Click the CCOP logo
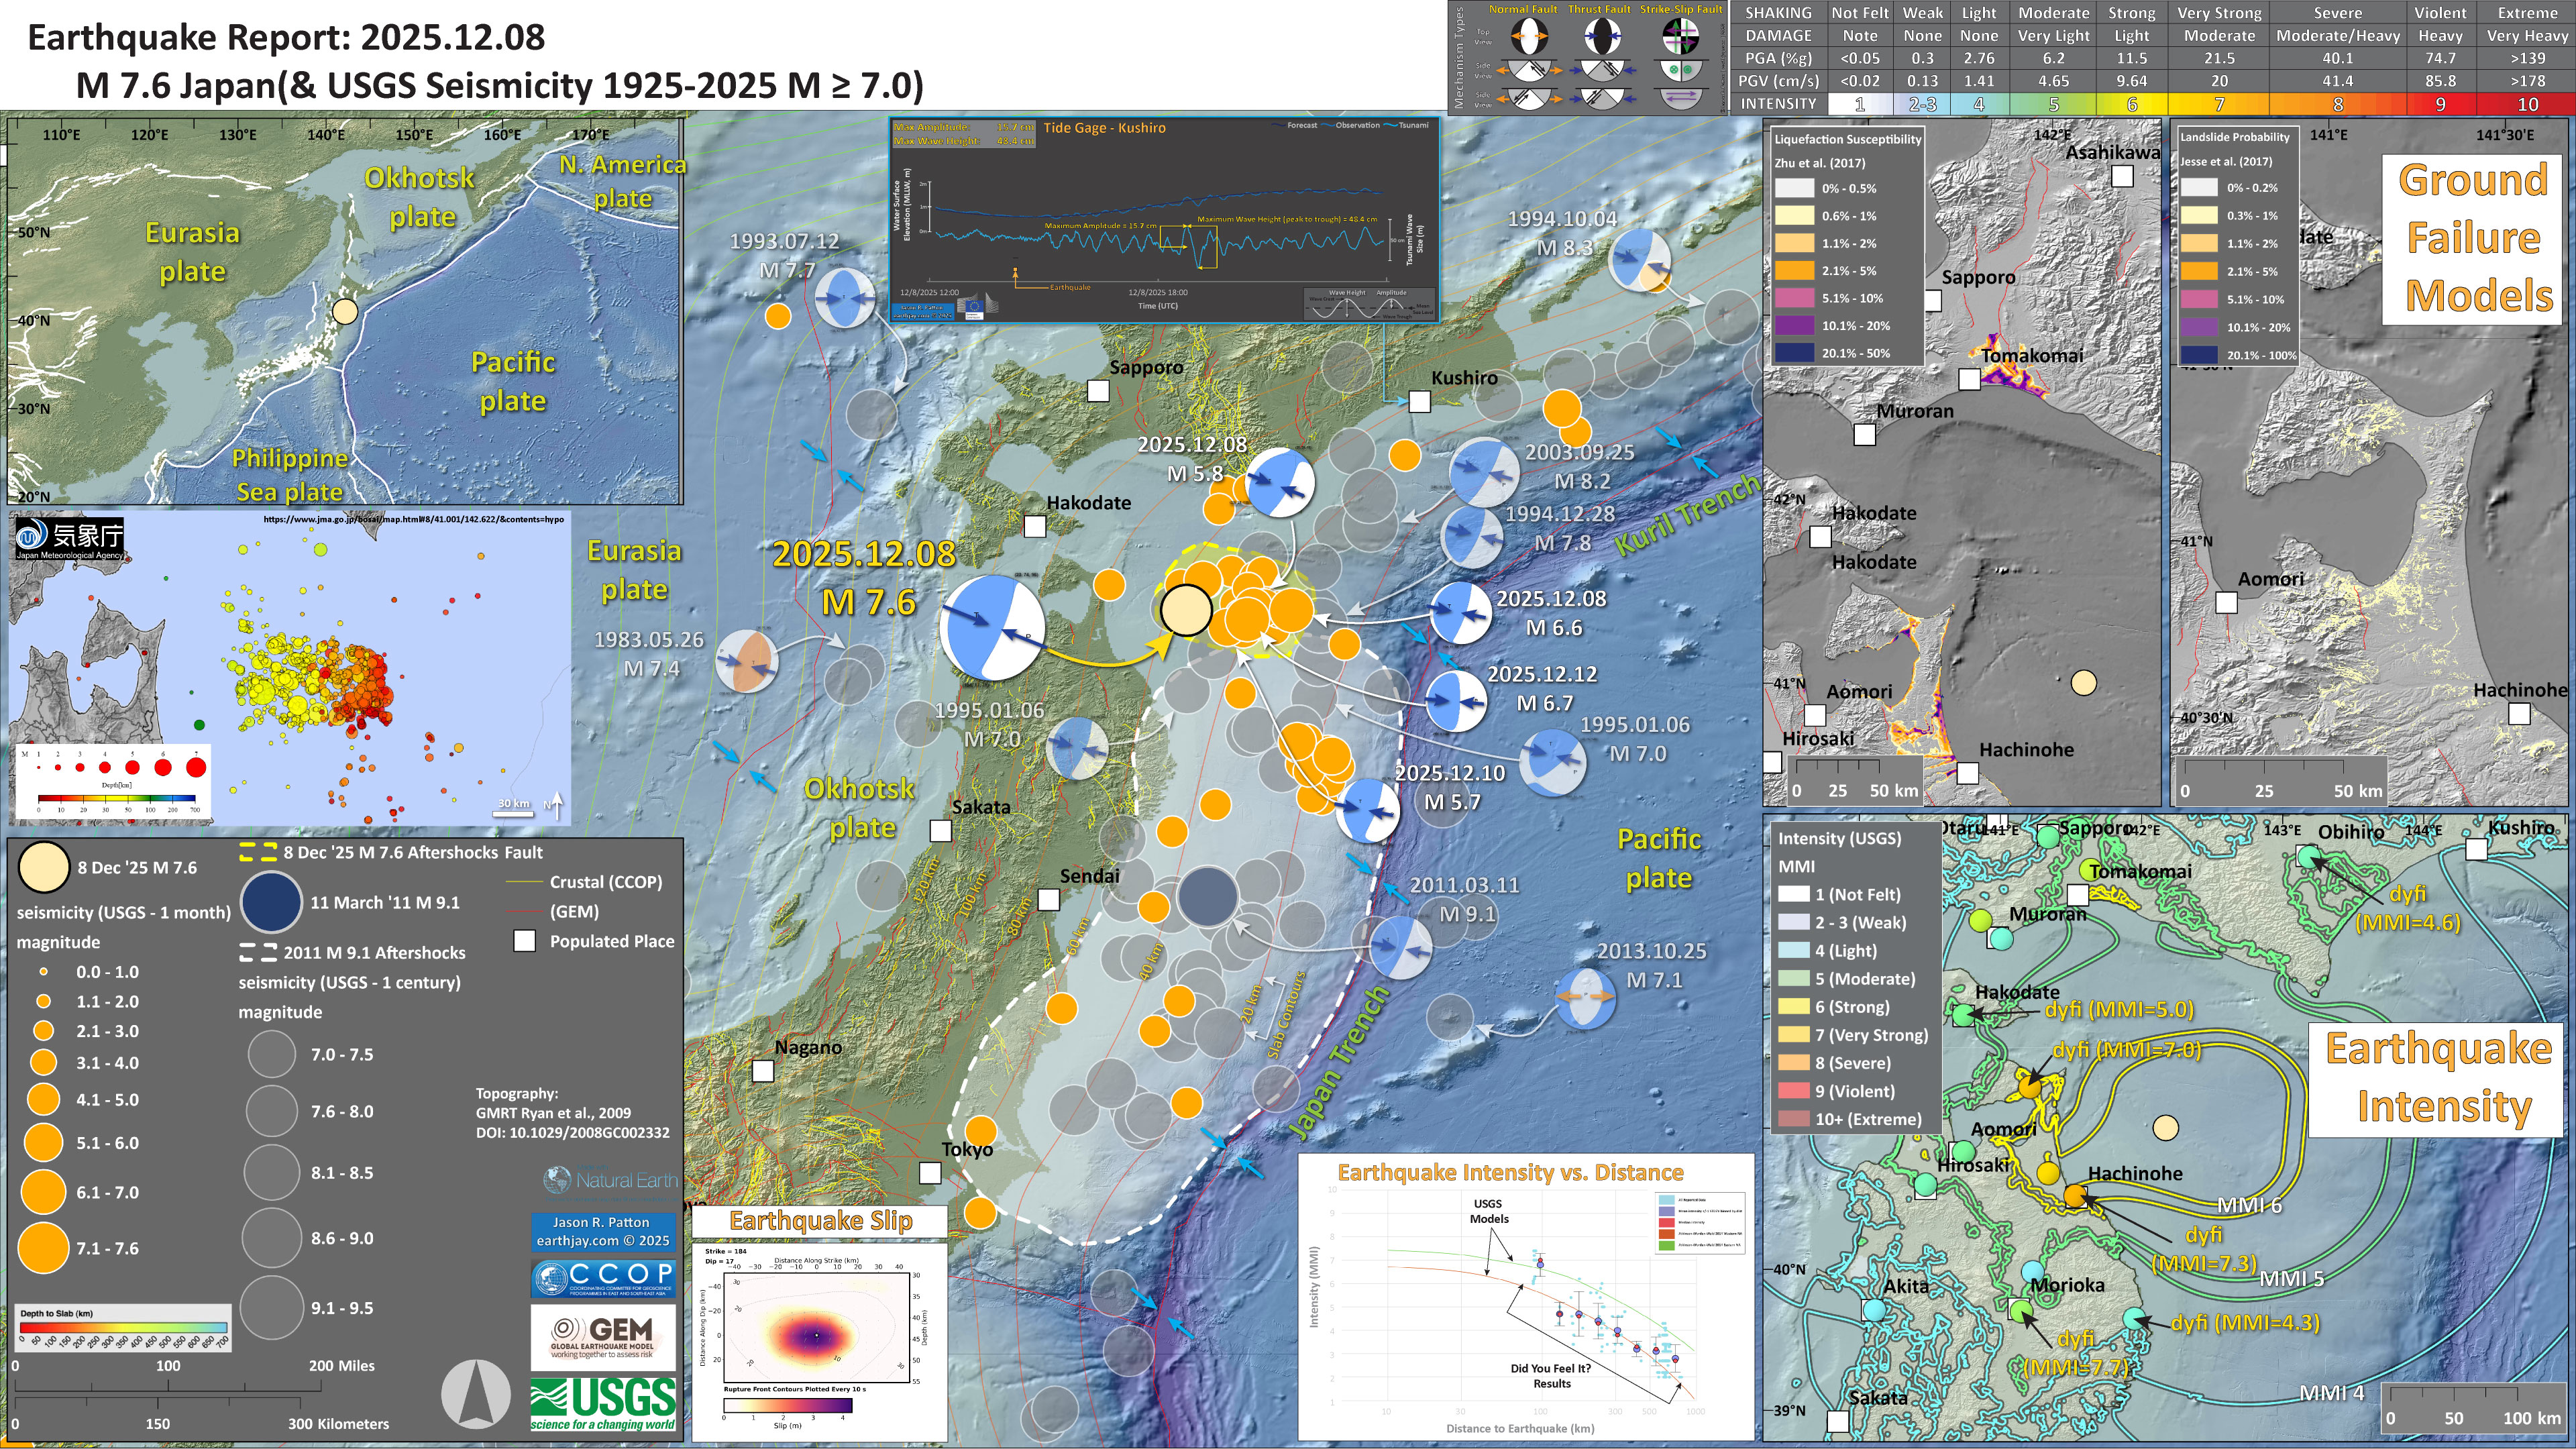Screen dimensions: 2576x1449 point(603,1278)
